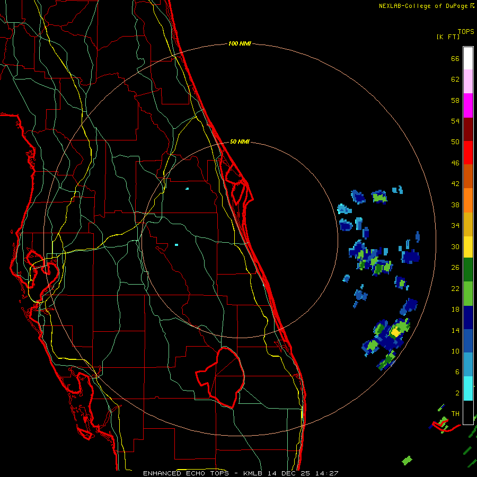
Task: Pick the white swatch on color scale
Action: [468, 58]
